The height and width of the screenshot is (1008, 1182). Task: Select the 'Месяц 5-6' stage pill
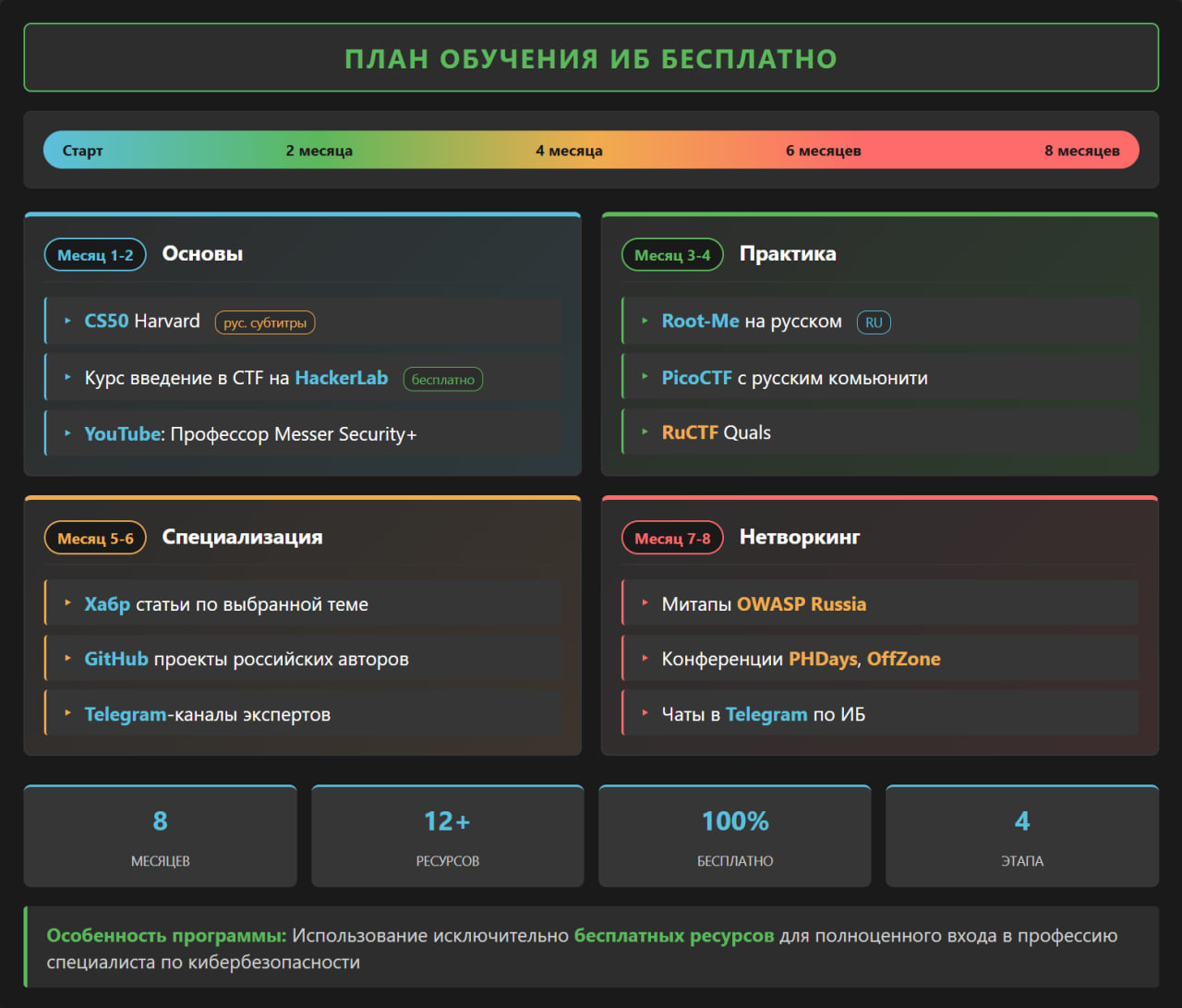coord(95,538)
